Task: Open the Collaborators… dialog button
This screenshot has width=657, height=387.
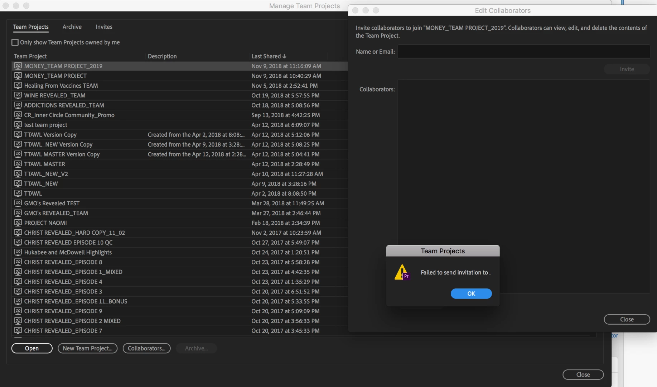Action: pyautogui.click(x=147, y=348)
